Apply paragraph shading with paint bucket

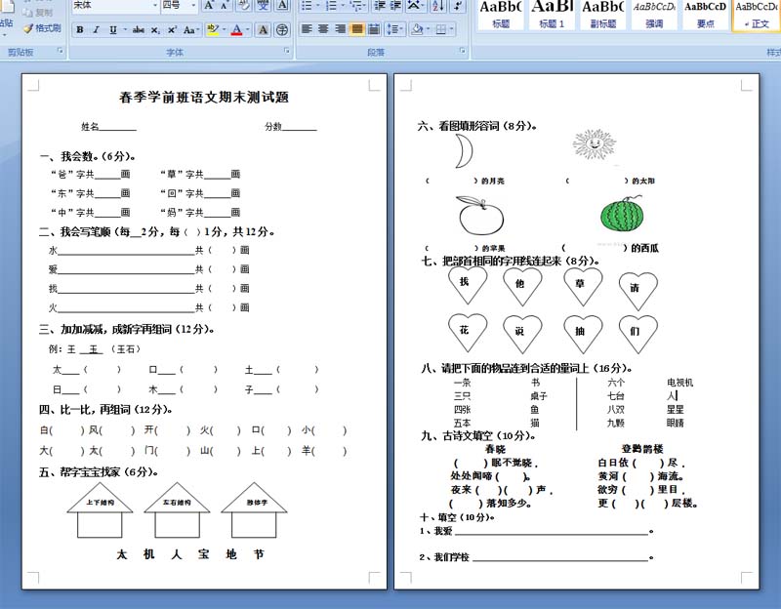[417, 29]
